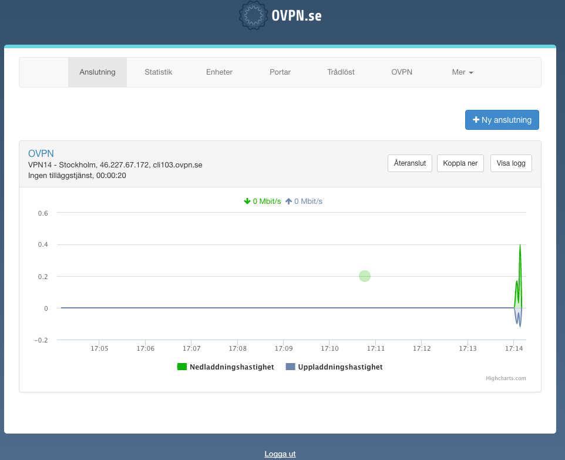Image resolution: width=565 pixels, height=460 pixels.
Task: Click the green download arrow icon
Action: (247, 201)
